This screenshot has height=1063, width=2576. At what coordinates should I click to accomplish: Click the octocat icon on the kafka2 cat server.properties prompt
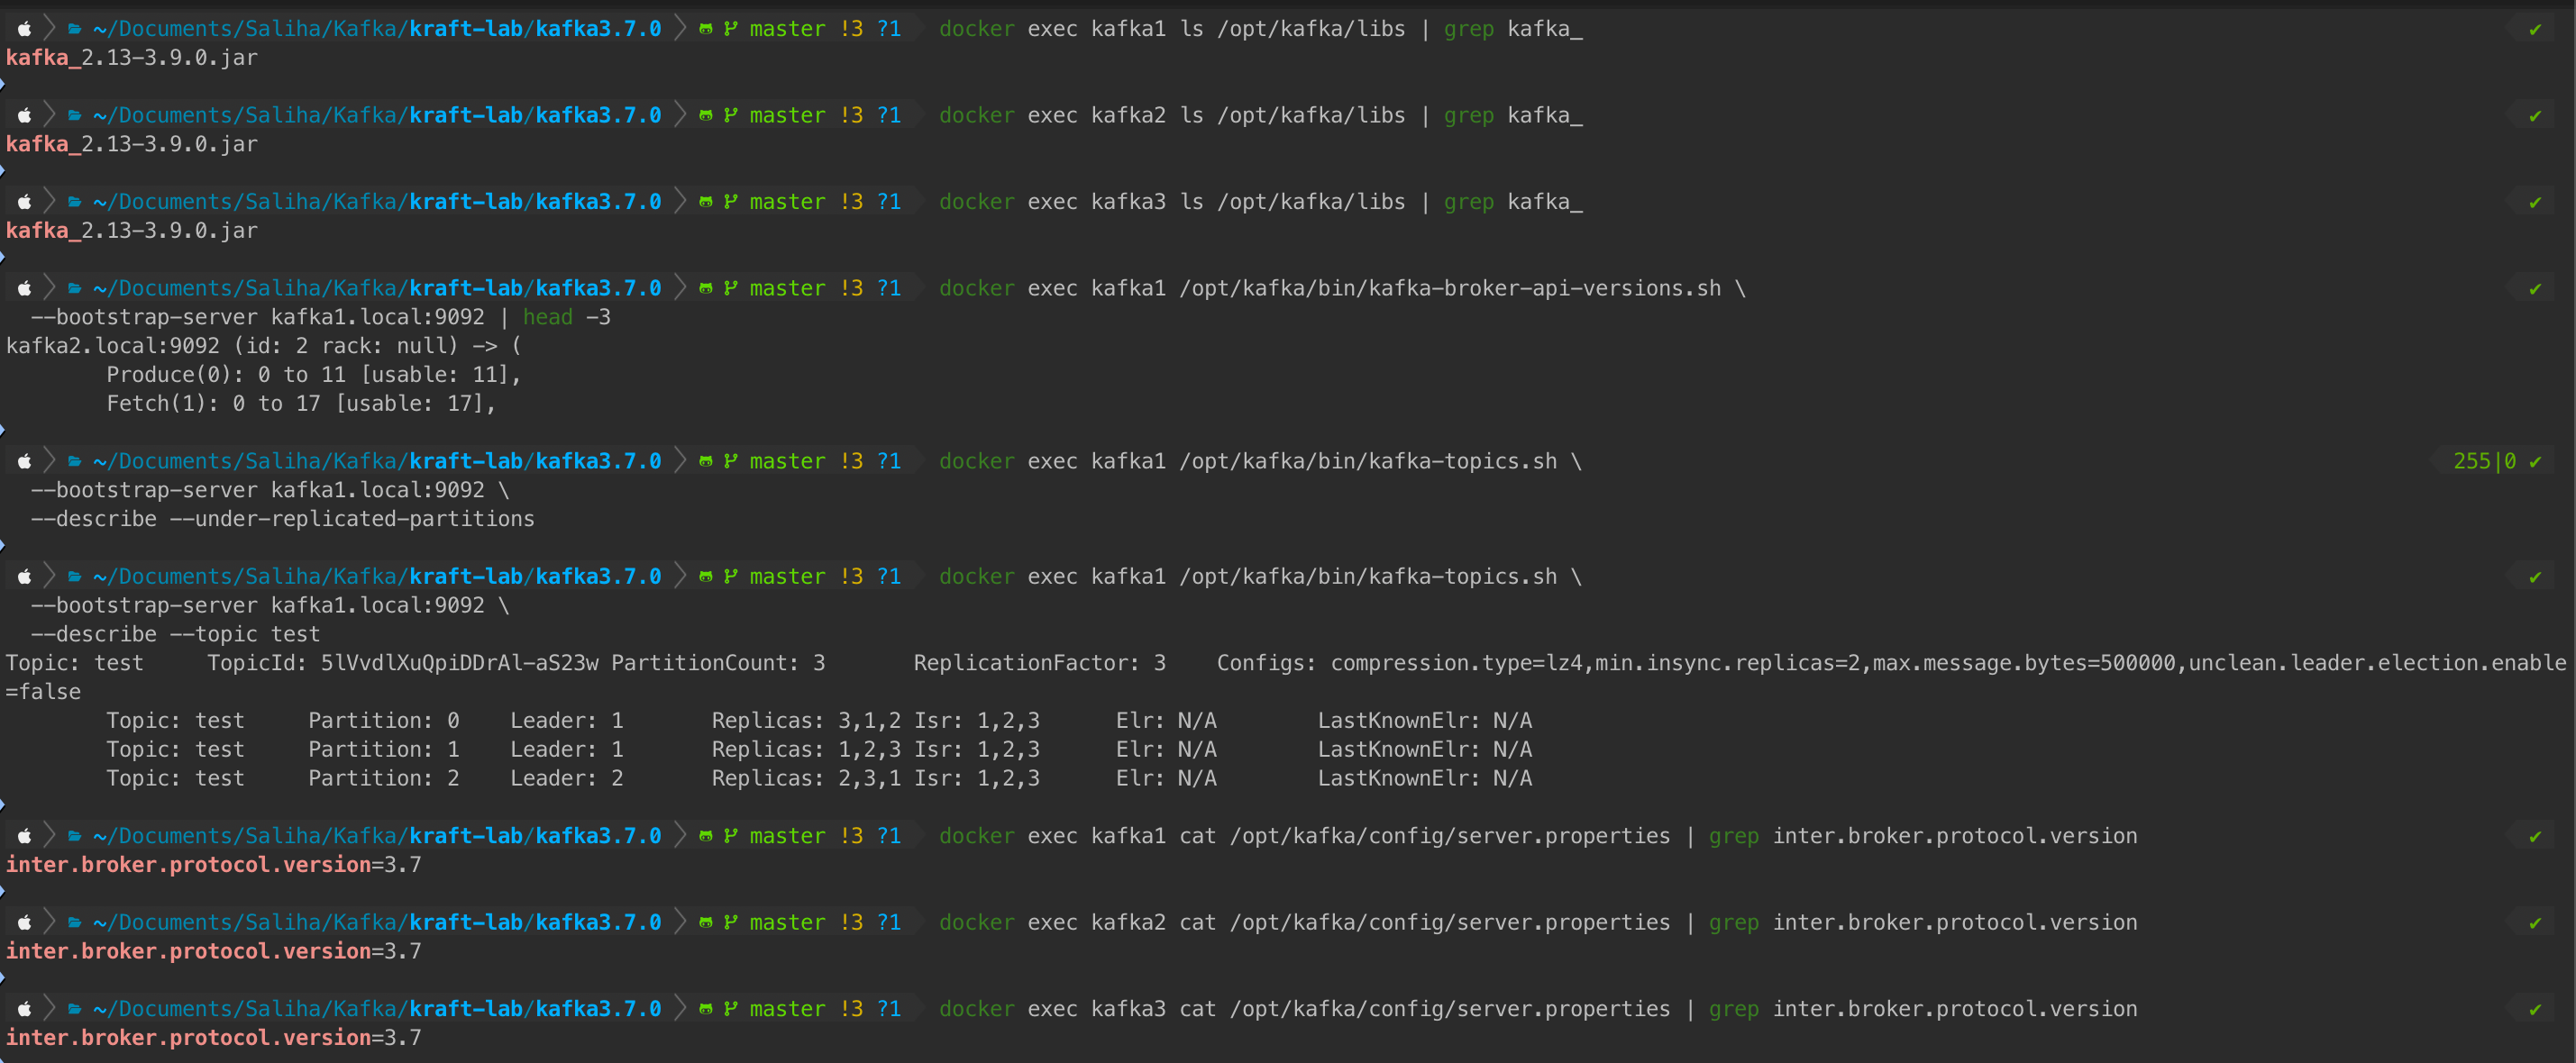[706, 923]
